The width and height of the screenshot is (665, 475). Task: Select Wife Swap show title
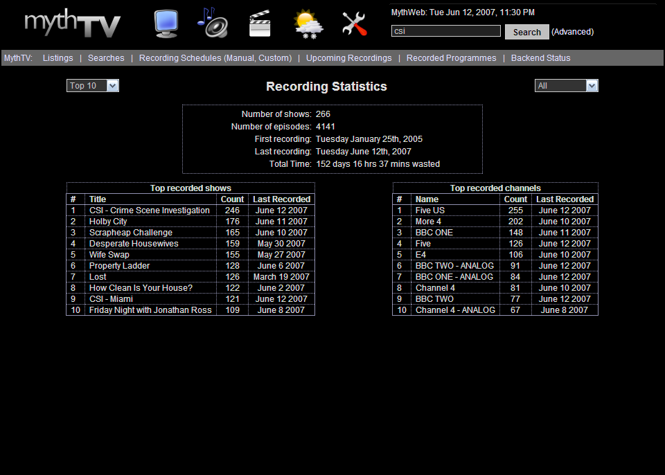[x=109, y=255]
